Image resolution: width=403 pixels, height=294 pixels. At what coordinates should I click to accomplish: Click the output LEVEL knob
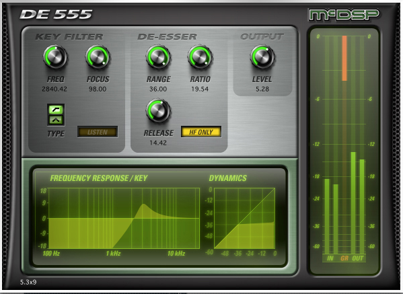click(262, 57)
